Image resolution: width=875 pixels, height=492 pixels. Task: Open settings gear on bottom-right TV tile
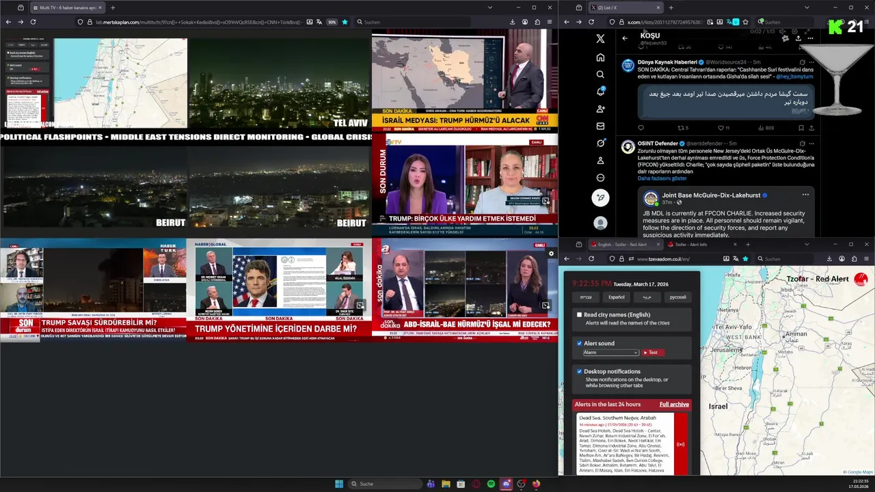551,254
